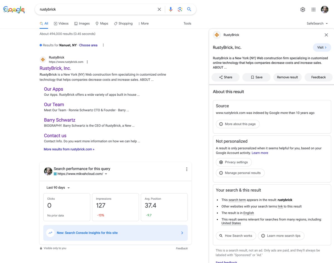Click the blue magnifier search icon

189,9
